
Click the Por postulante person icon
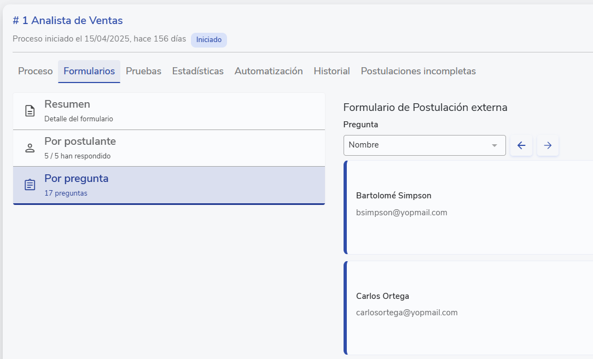click(30, 148)
